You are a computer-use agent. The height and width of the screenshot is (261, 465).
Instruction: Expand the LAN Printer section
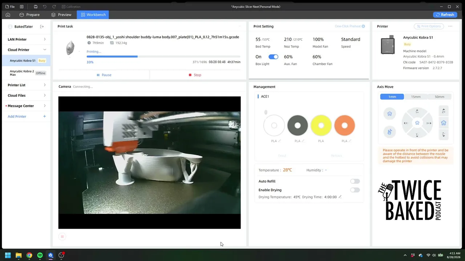click(26, 39)
